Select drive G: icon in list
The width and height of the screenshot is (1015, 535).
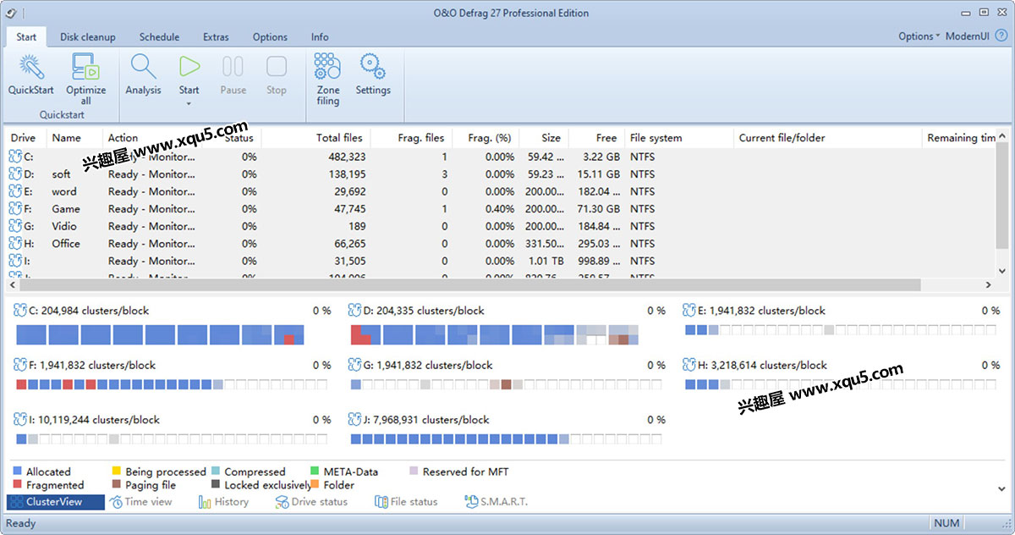(15, 226)
